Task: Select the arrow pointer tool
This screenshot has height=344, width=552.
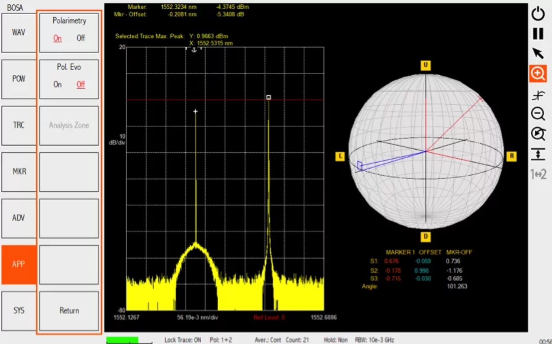Action: 538,53
